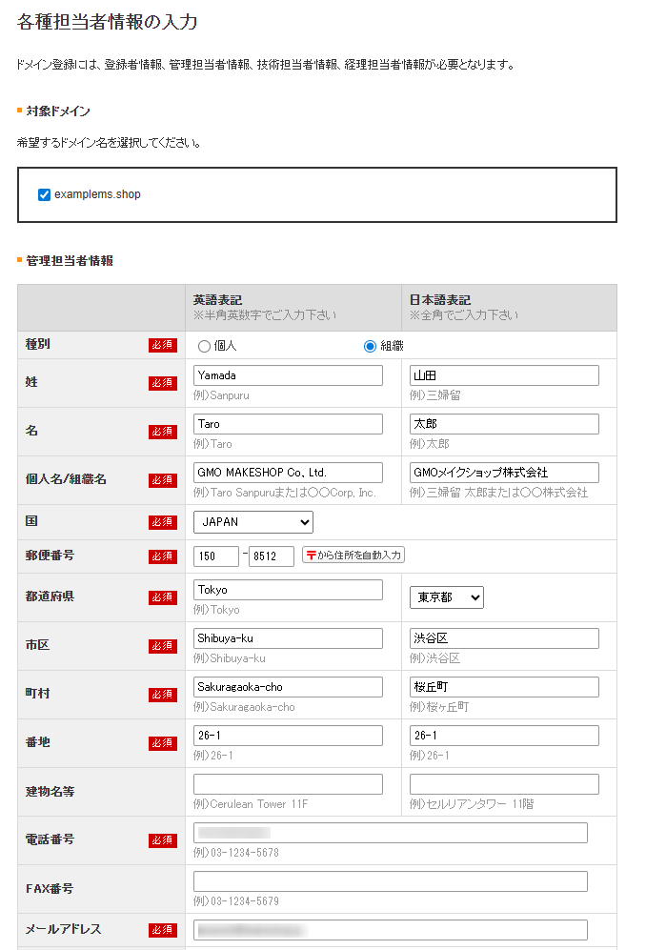This screenshot has height=950, width=646.
Task: Click the examplems.shop domain label
Action: (97, 194)
